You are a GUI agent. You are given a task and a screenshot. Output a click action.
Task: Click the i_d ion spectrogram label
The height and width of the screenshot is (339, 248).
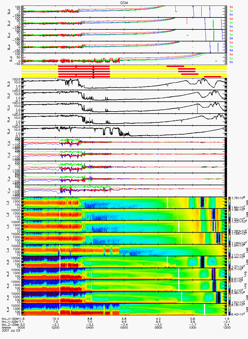pyautogui.click(x=8, y=214)
